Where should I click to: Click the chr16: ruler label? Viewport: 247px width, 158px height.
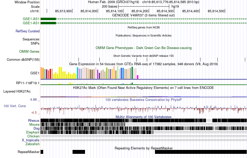[35, 11]
